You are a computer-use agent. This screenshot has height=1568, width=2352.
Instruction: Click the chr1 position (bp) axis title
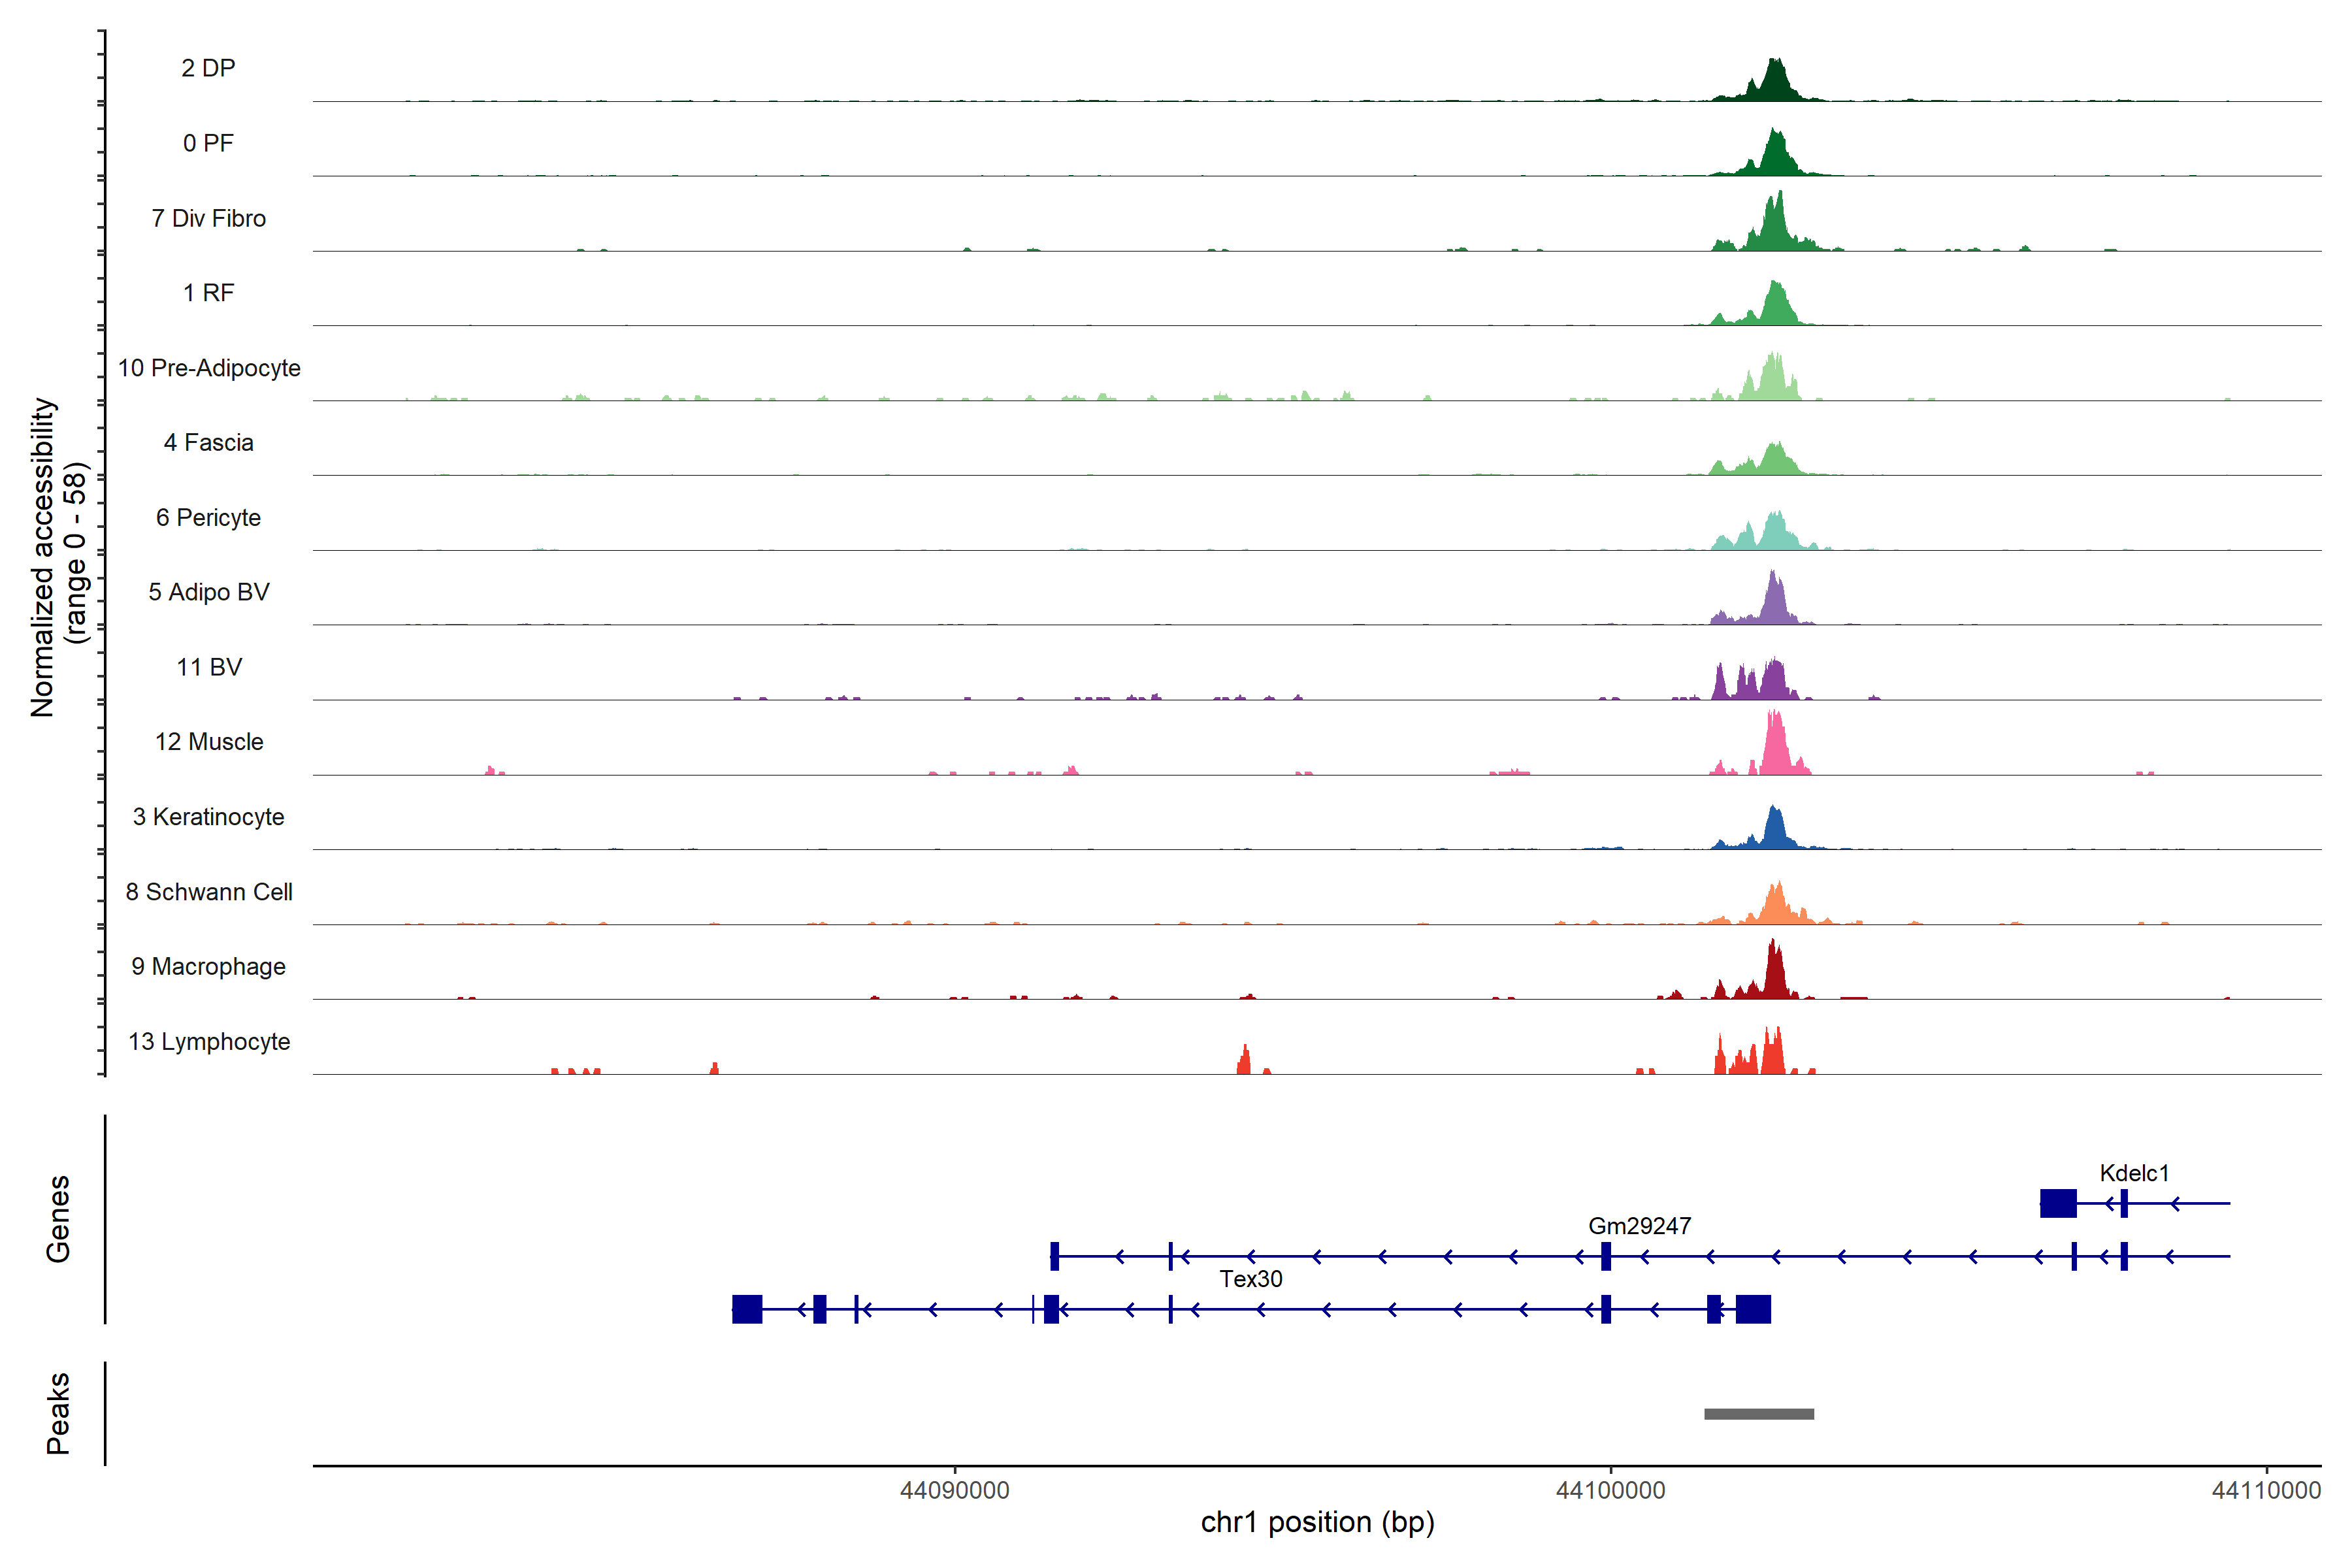click(x=1317, y=1522)
